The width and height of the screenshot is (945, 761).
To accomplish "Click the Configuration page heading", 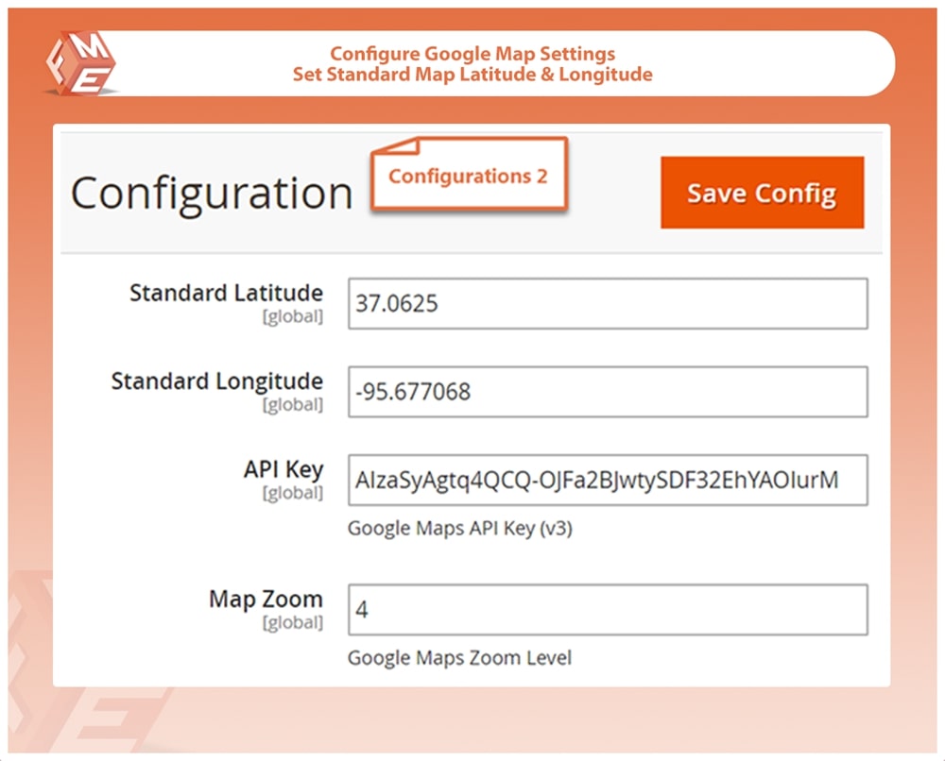I will (x=212, y=194).
